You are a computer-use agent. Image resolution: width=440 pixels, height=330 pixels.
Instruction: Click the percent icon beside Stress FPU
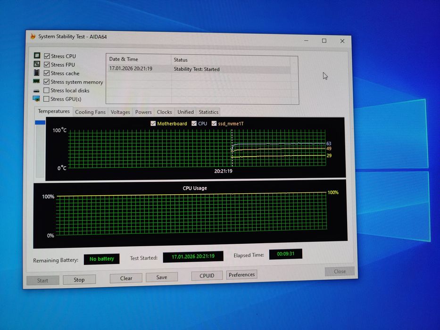(37, 64)
